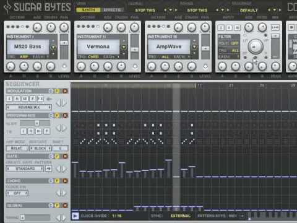297x223 pixels.
Task: Click the orange Modulation section reset icon
Action: (65, 91)
